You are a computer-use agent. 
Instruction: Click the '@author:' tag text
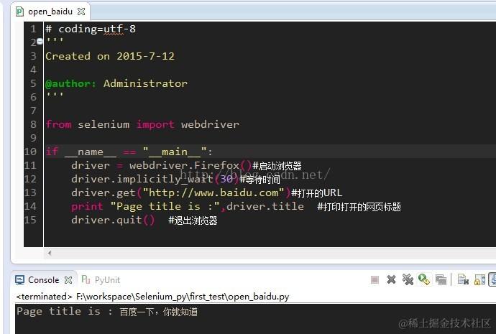70,83
